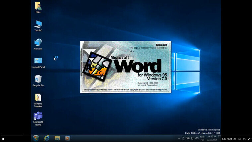Open video player settings gear
Screen dimensions: 252x142
click(239, 139)
